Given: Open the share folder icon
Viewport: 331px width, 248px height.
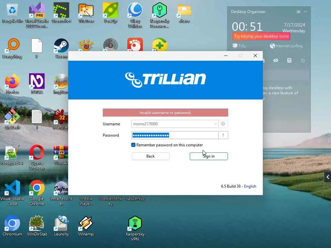Looking at the screenshot, I should pyautogui.click(x=184, y=13).
